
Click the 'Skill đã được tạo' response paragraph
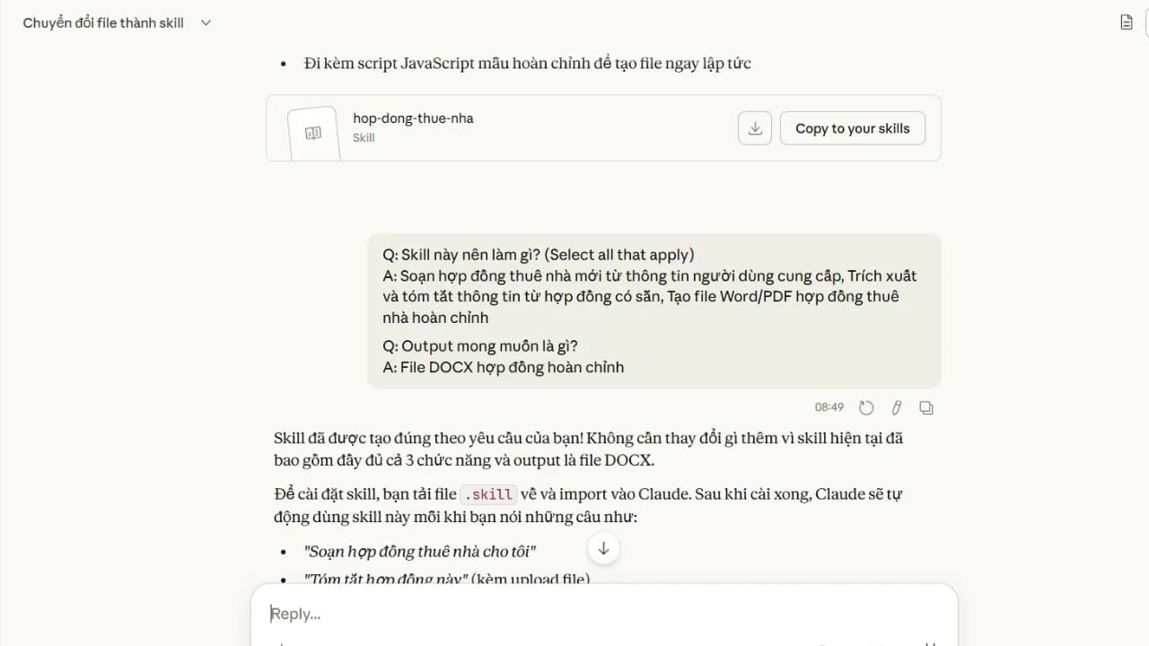588,450
